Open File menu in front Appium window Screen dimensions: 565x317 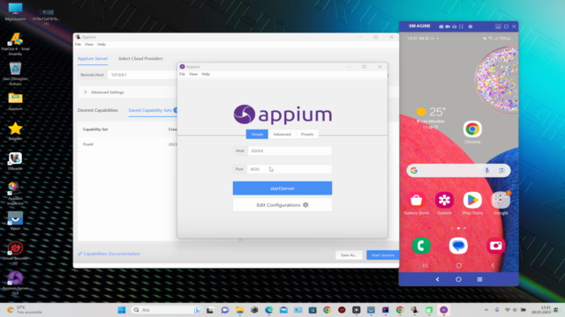(182, 74)
